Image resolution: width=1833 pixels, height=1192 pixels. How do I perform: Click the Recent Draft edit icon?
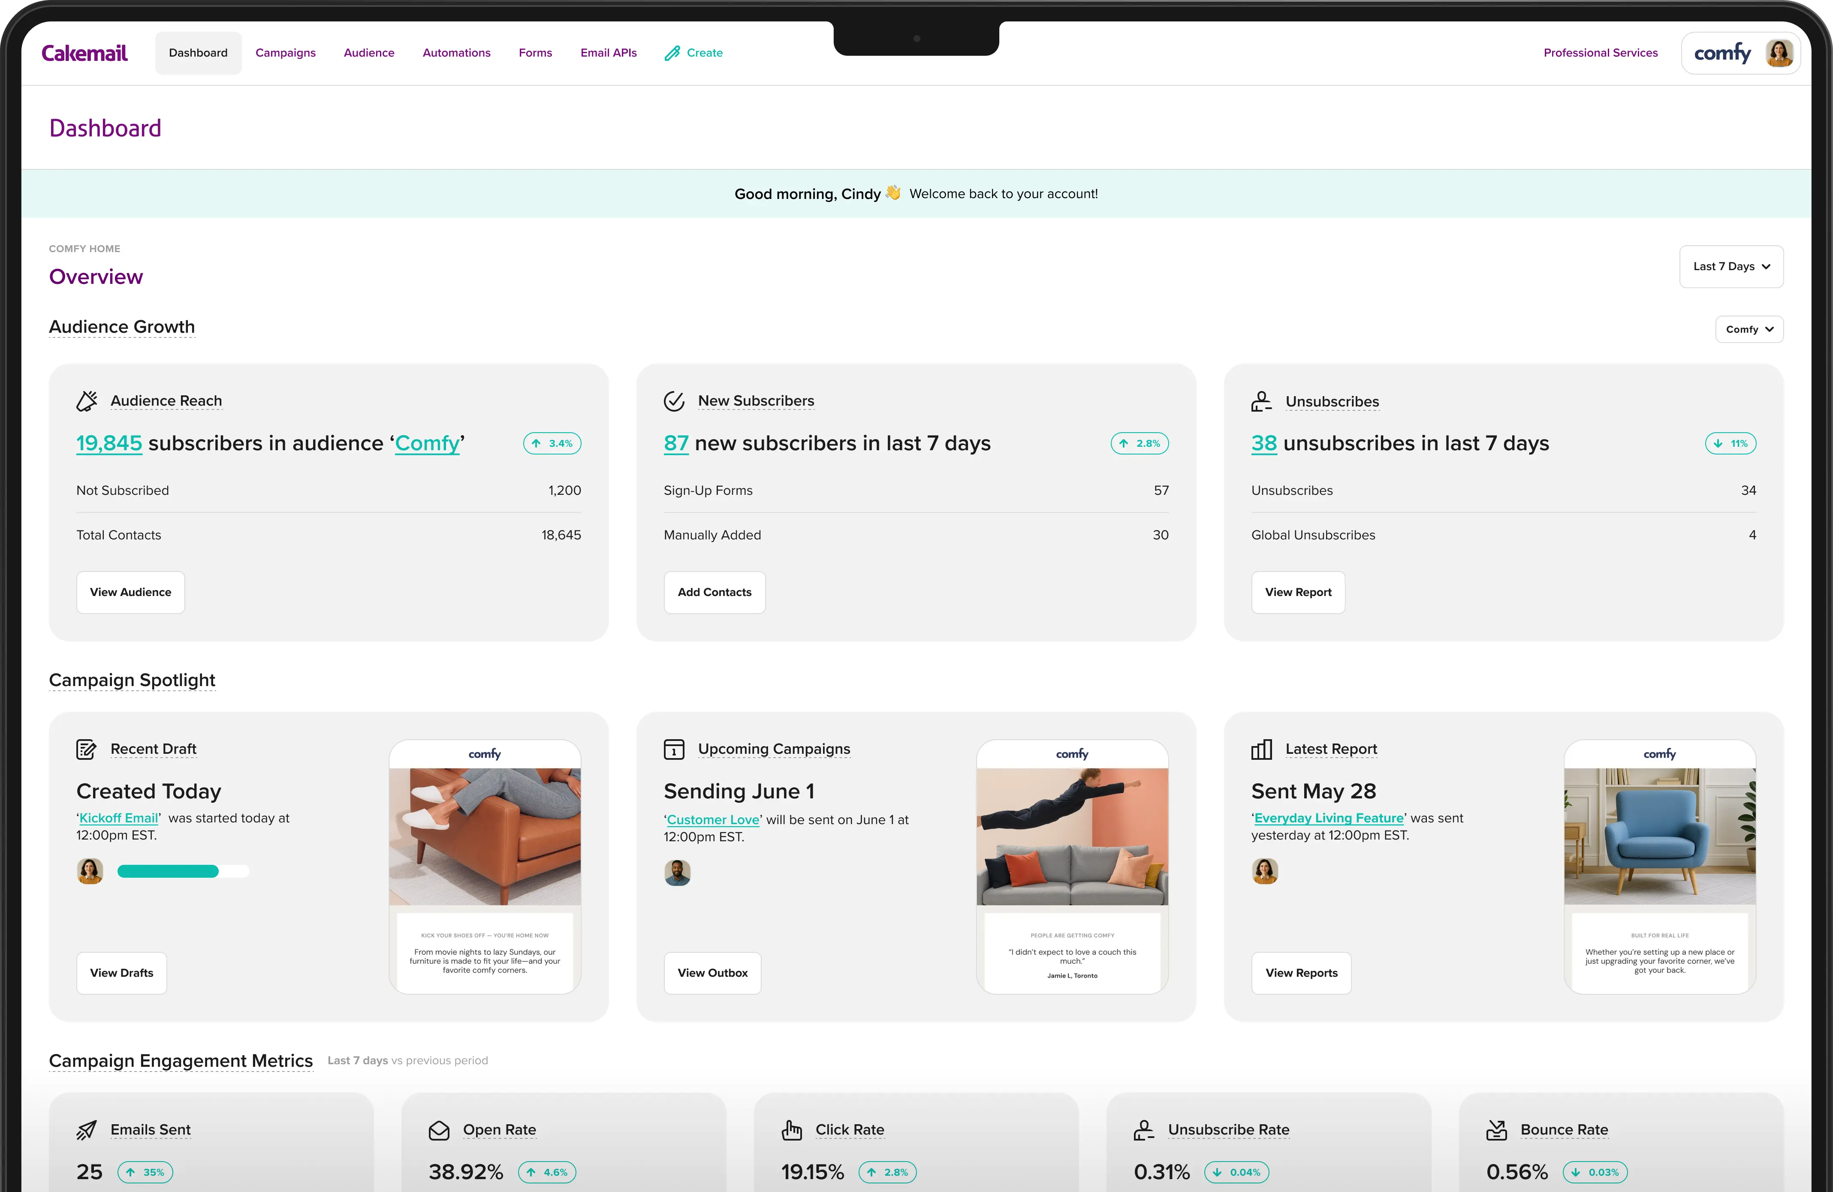[x=86, y=749]
